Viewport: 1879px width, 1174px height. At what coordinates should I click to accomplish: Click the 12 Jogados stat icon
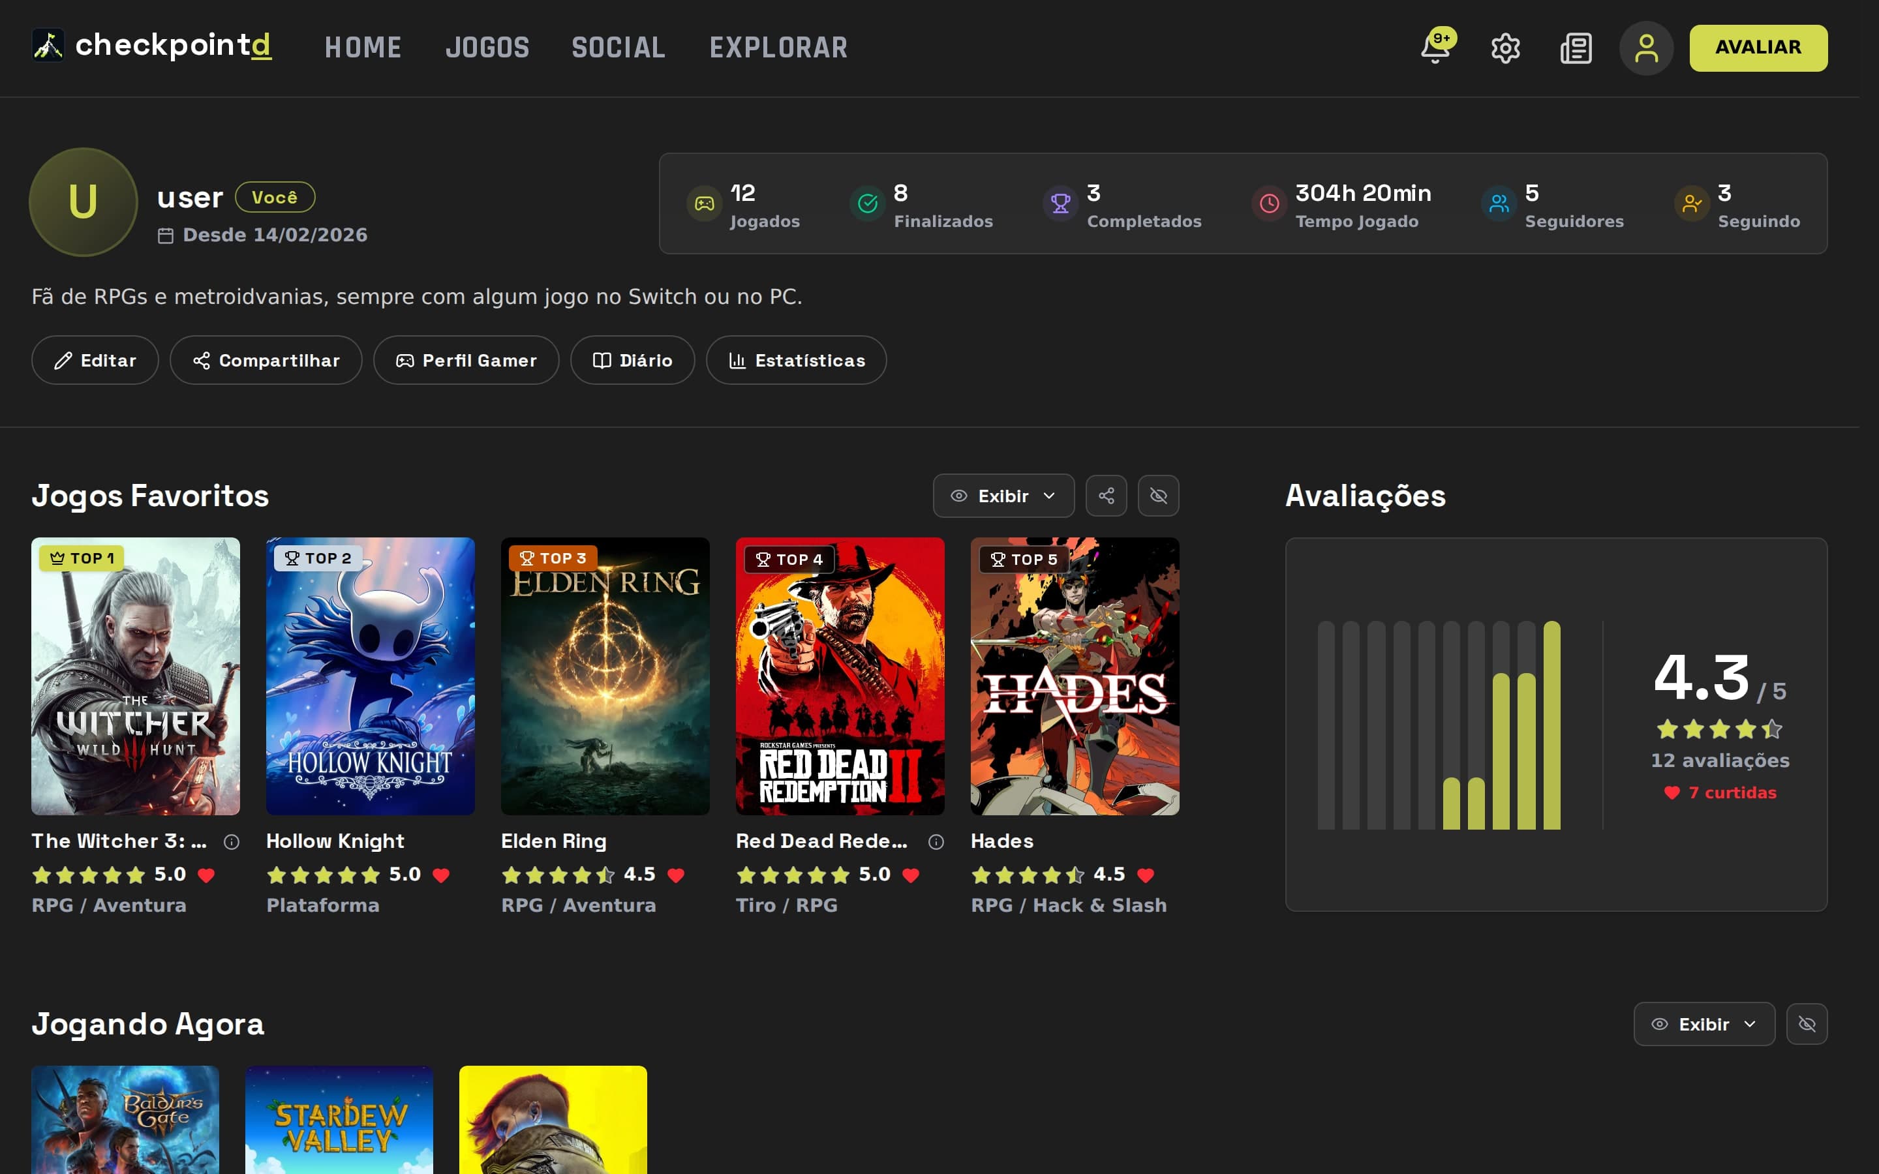coord(704,203)
